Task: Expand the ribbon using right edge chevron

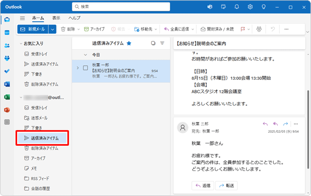Action: point(307,32)
